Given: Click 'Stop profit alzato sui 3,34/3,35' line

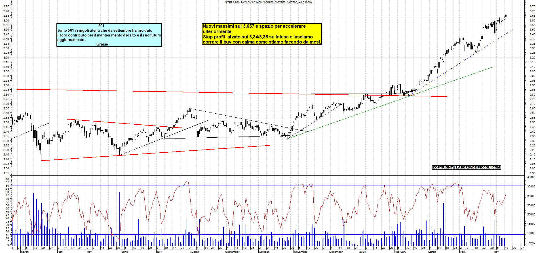Looking at the screenshot, I should tap(258, 37).
